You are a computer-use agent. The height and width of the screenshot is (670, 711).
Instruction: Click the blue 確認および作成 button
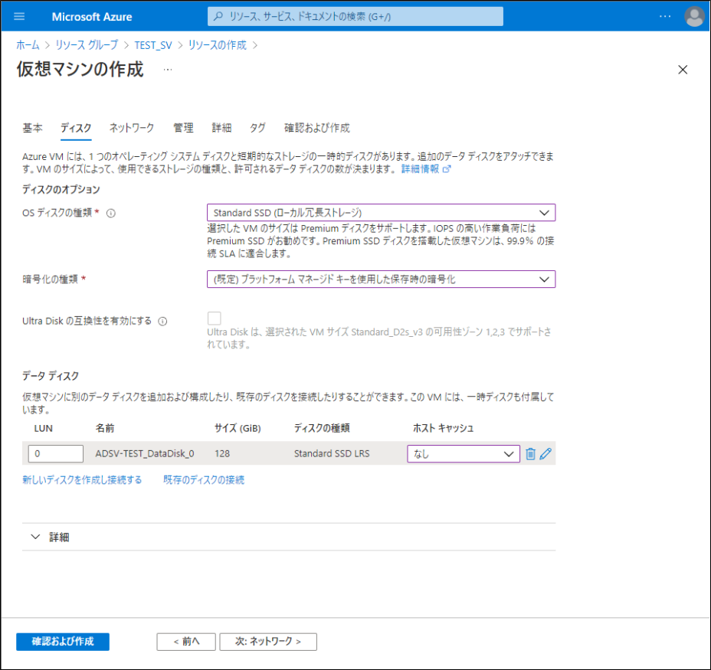[63, 642]
